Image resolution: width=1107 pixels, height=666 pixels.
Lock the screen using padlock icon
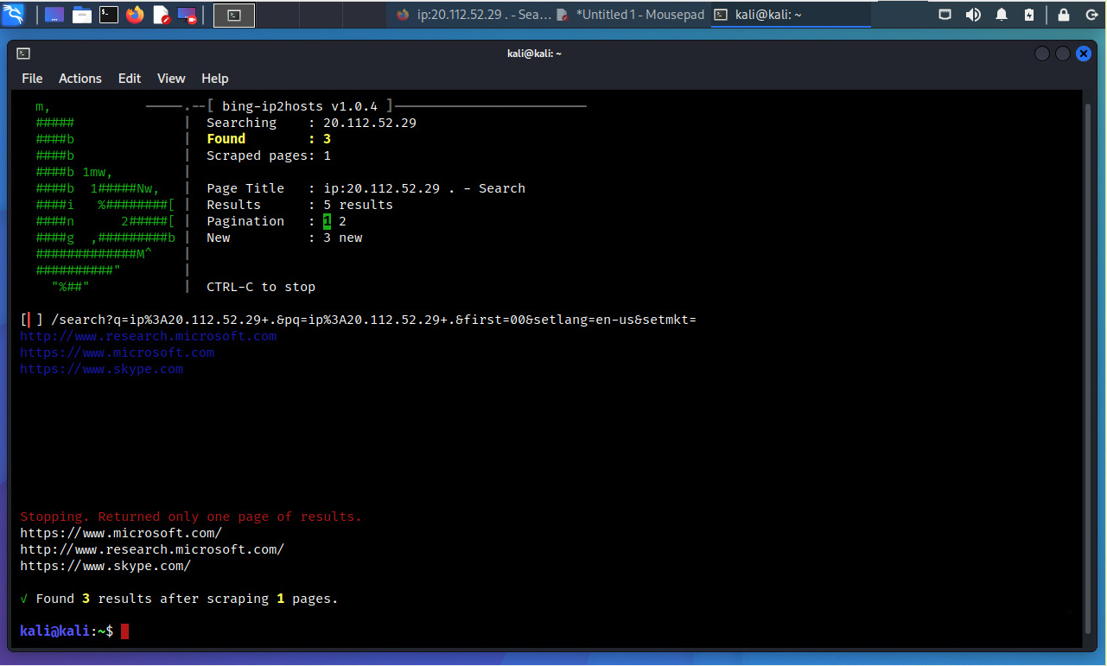[x=1064, y=15]
